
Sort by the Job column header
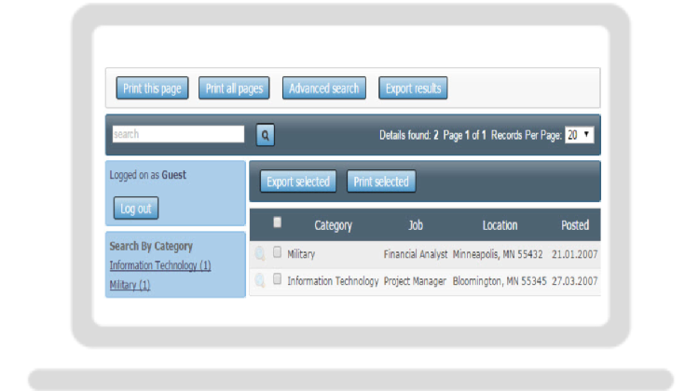tap(416, 225)
